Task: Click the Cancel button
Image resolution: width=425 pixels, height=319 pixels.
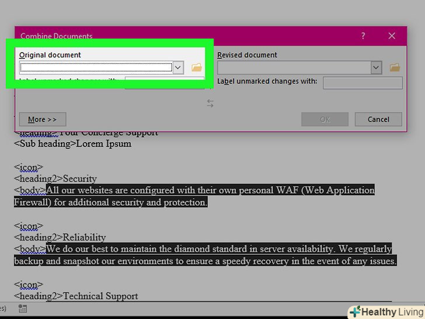Action: point(378,119)
